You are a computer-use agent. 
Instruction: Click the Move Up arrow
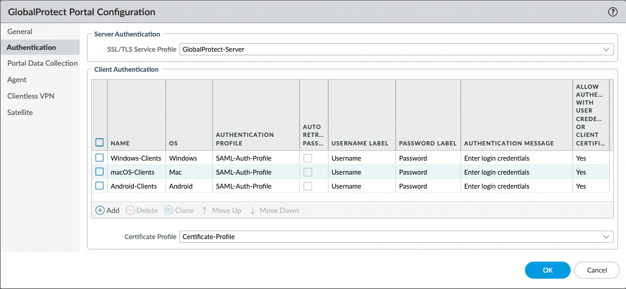(x=205, y=211)
